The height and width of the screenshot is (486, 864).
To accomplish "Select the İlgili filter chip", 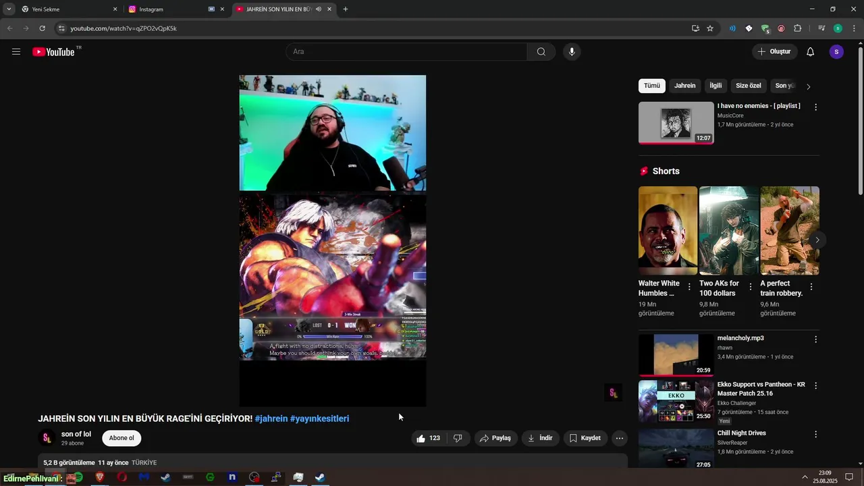I will [715, 86].
